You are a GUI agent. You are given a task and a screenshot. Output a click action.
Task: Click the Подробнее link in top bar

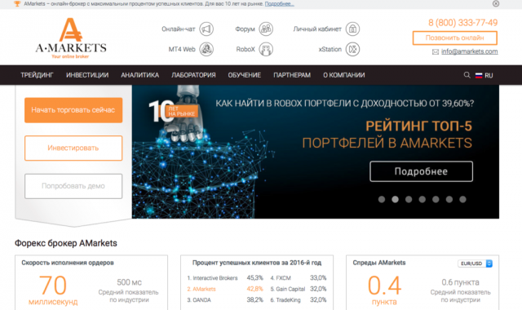[279, 4]
